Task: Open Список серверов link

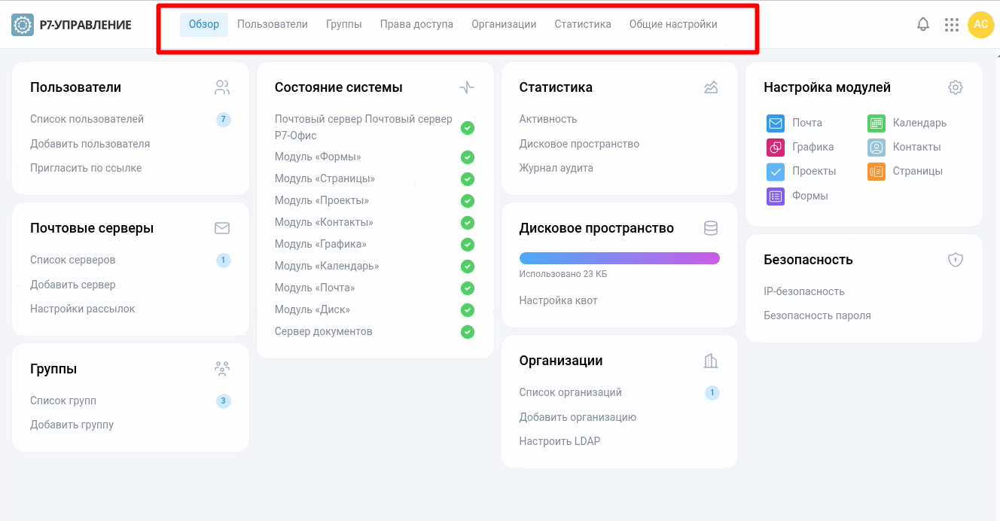Action: tap(73, 260)
